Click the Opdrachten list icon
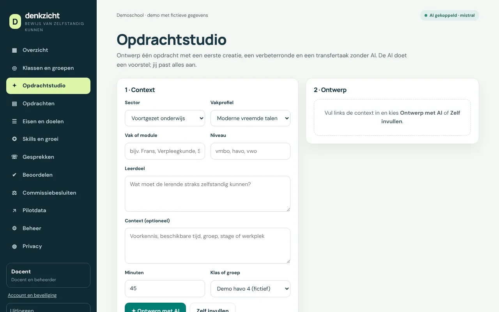The height and width of the screenshot is (312, 499). pyautogui.click(x=14, y=104)
